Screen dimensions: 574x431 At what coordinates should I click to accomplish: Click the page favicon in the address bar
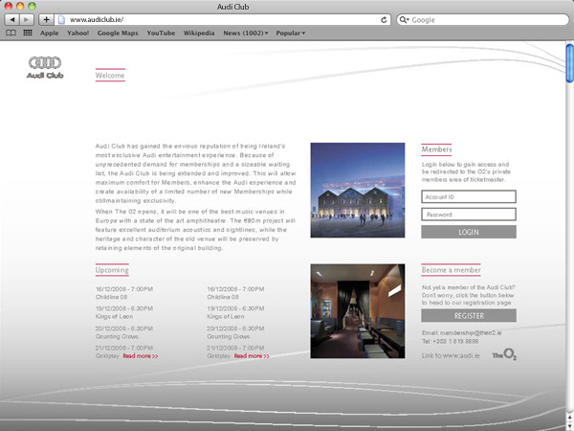coord(61,20)
